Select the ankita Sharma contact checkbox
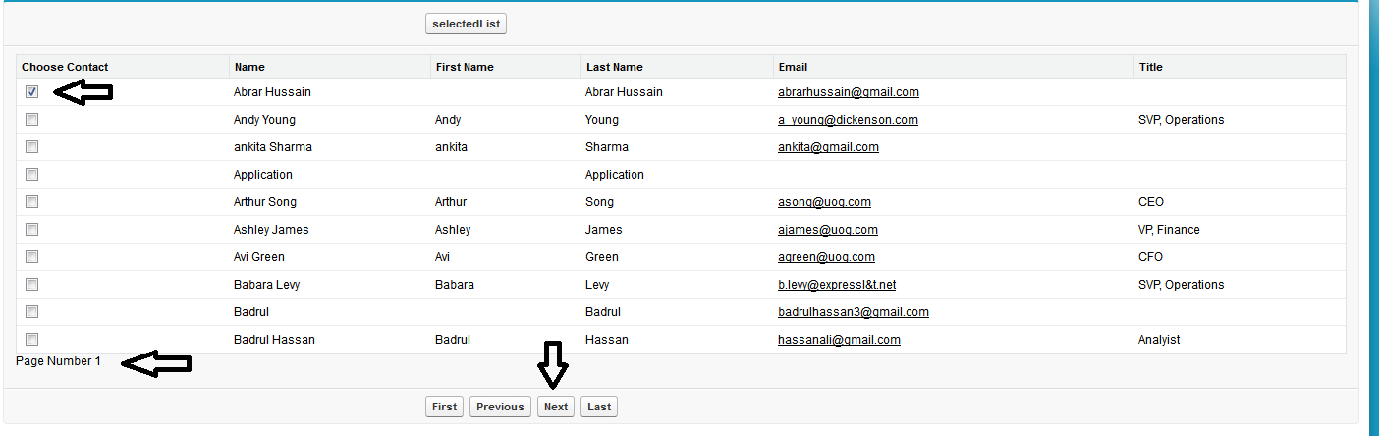Image resolution: width=1380 pixels, height=436 pixels. 32,147
